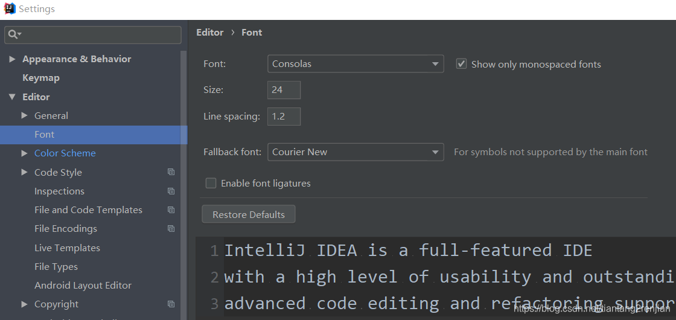The height and width of the screenshot is (320, 676).
Task: Select Keymap in settings tree
Action: click(41, 78)
